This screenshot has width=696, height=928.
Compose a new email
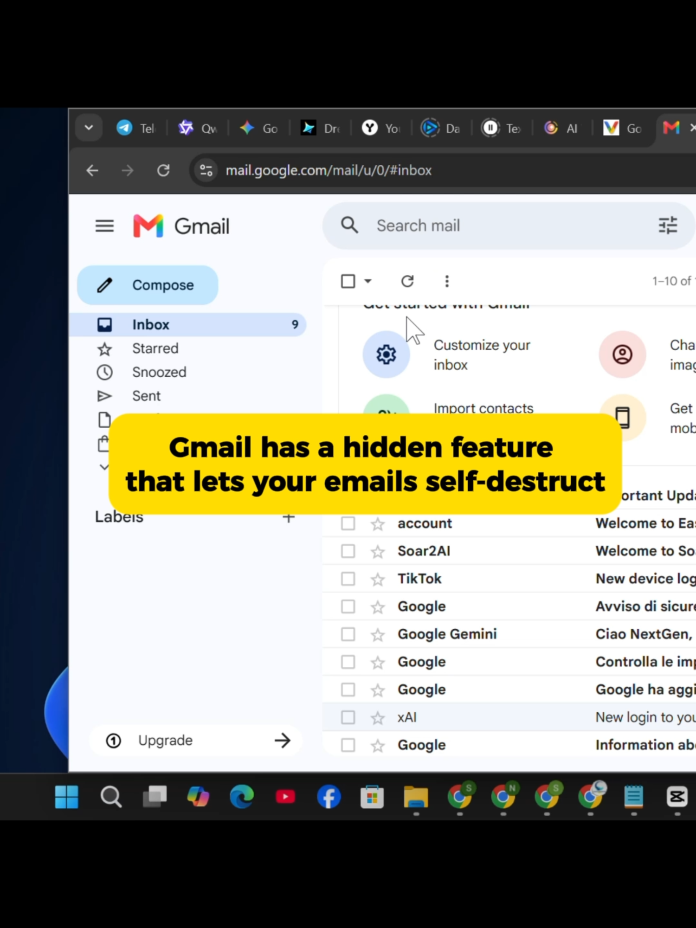click(x=148, y=285)
